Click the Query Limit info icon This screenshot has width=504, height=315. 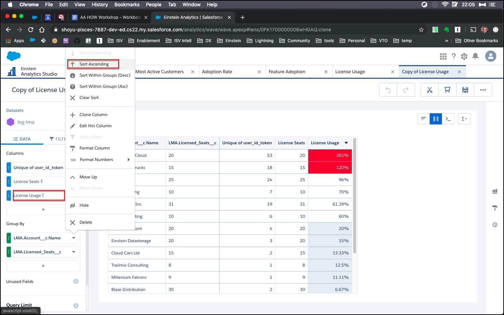76,306
